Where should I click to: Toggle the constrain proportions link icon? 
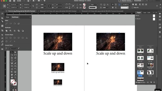point(33,6)
